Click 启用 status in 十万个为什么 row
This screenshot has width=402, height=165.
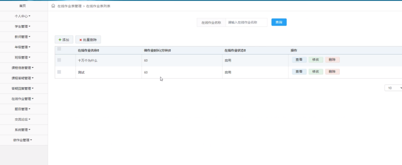tap(228, 61)
